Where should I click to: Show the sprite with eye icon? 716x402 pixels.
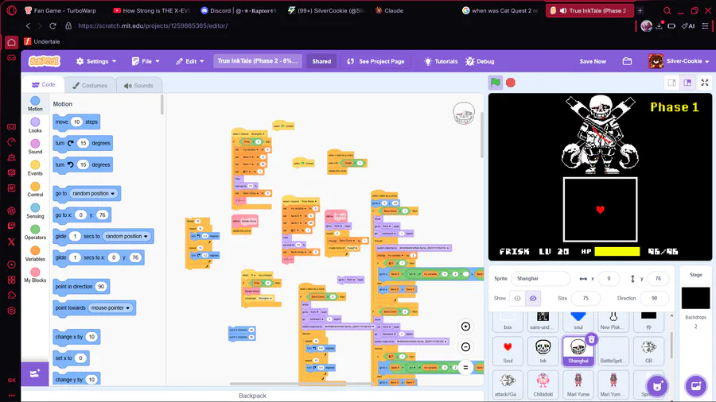pyautogui.click(x=517, y=298)
